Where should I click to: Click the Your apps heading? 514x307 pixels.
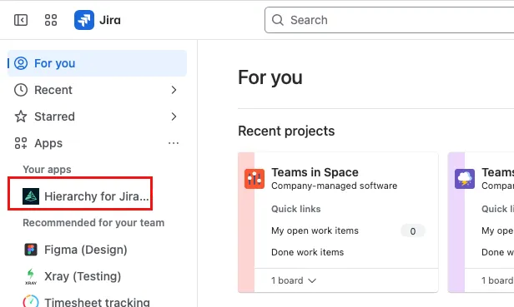tap(47, 170)
